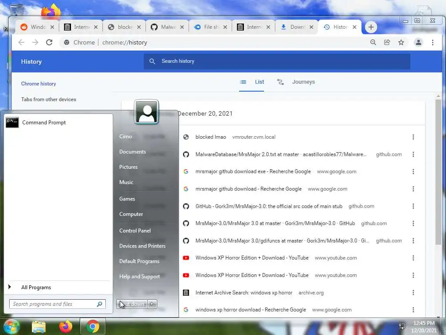The image size is (446, 335).
Task: Click the zoom magnifier icon in address bar
Action: [x=373, y=42]
